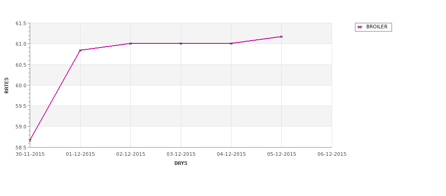Click the 61.5 y-axis tick label
The height and width of the screenshot is (196, 446).
point(21,23)
